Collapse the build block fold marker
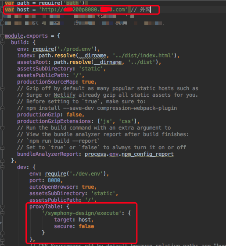The width and height of the screenshot is (226, 246). coord(2,42)
